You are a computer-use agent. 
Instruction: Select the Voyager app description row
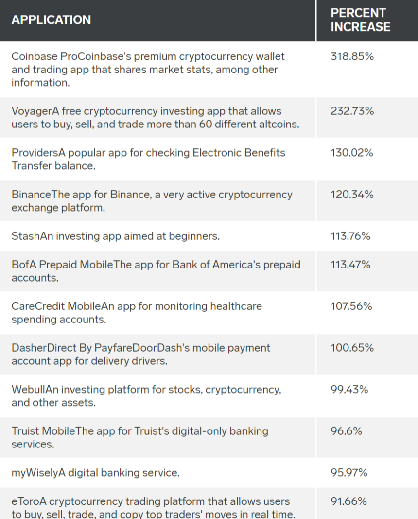point(155,118)
